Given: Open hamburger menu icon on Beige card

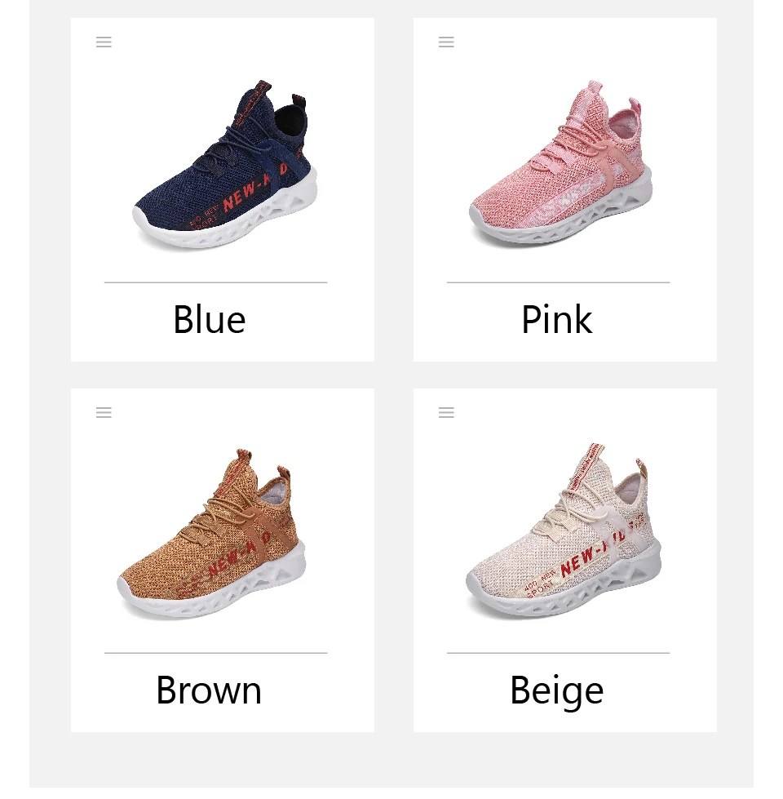Looking at the screenshot, I should (446, 413).
